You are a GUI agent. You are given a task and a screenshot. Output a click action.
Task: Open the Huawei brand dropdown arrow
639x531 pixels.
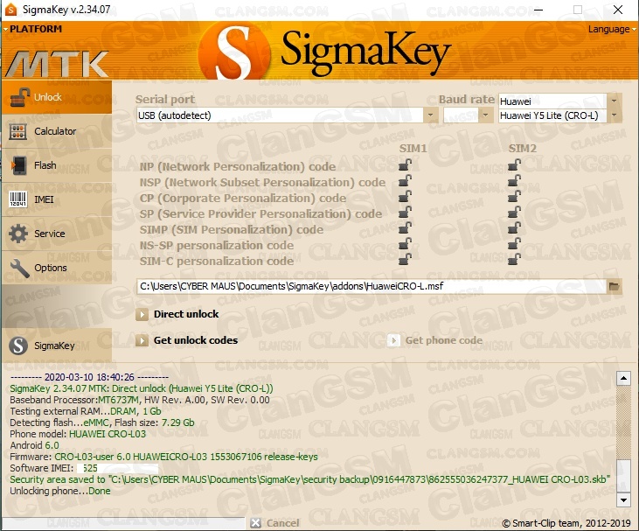click(x=614, y=101)
